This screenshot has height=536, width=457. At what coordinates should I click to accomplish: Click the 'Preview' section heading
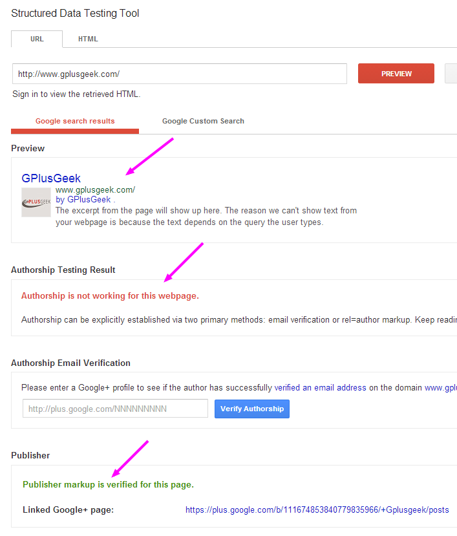coord(28,148)
